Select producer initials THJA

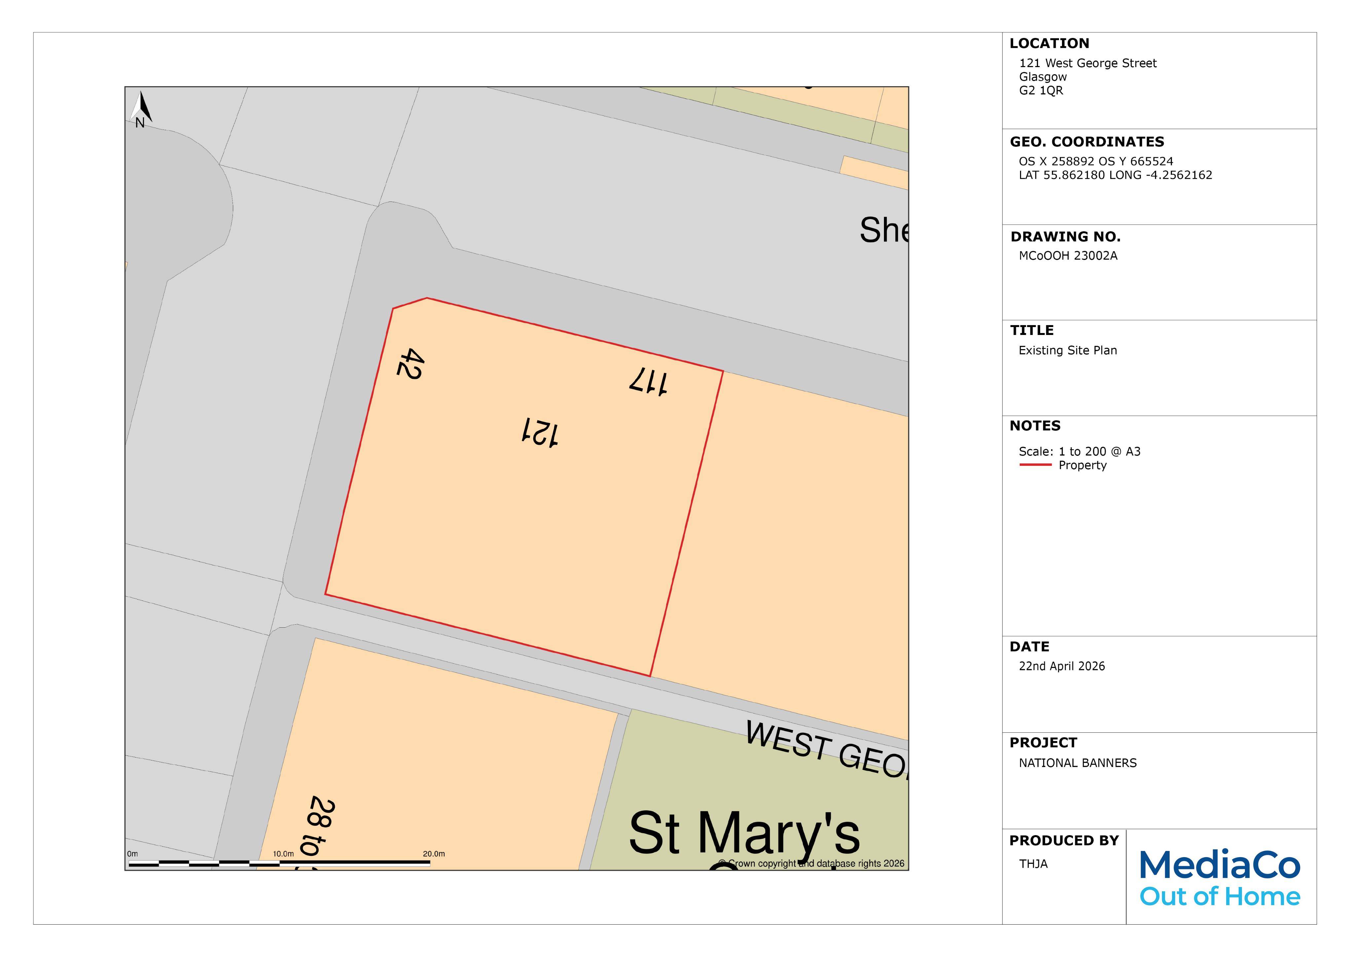(x=1034, y=865)
